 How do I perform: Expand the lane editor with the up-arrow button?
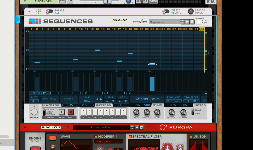coord(206,93)
